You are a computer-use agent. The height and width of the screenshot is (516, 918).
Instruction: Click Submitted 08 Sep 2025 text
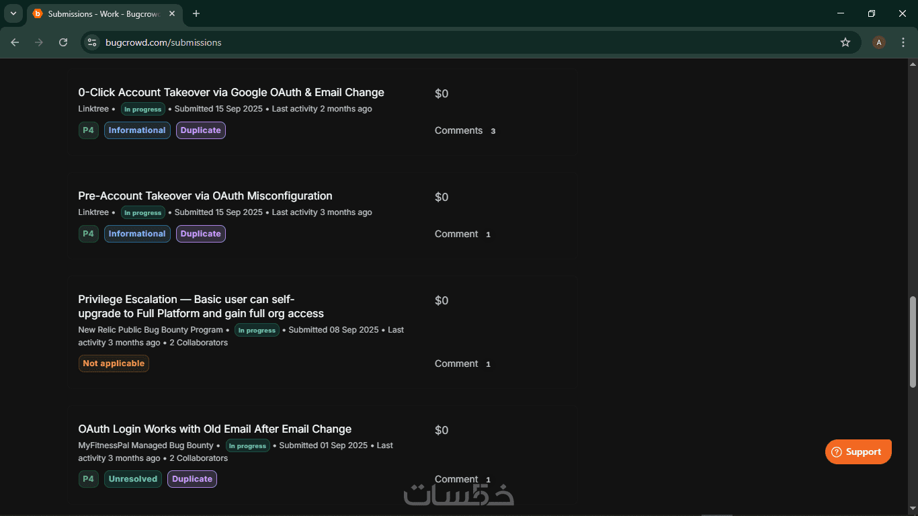[333, 330]
